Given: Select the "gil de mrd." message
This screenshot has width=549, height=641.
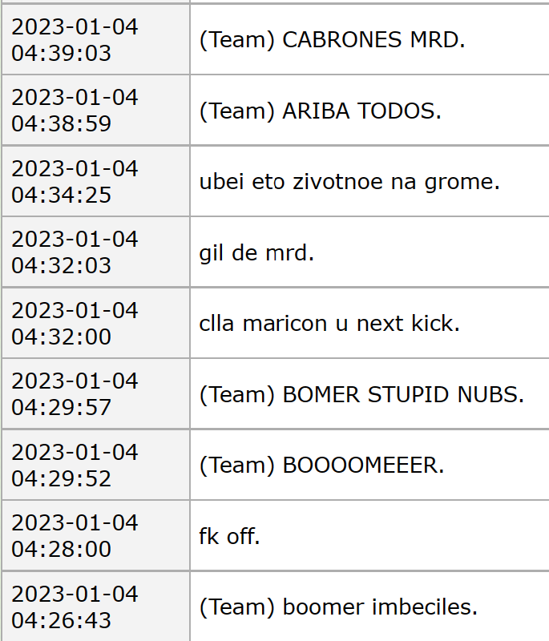Looking at the screenshot, I should [x=256, y=253].
